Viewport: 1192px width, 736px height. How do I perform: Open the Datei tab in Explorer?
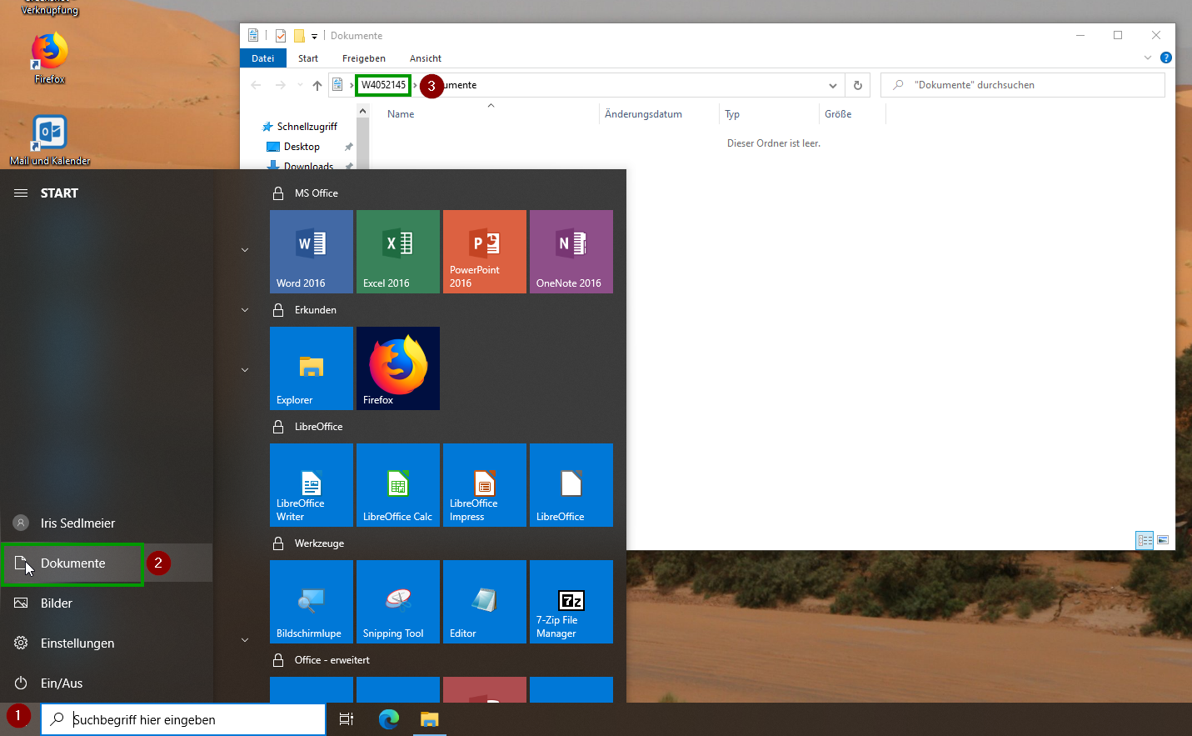263,58
